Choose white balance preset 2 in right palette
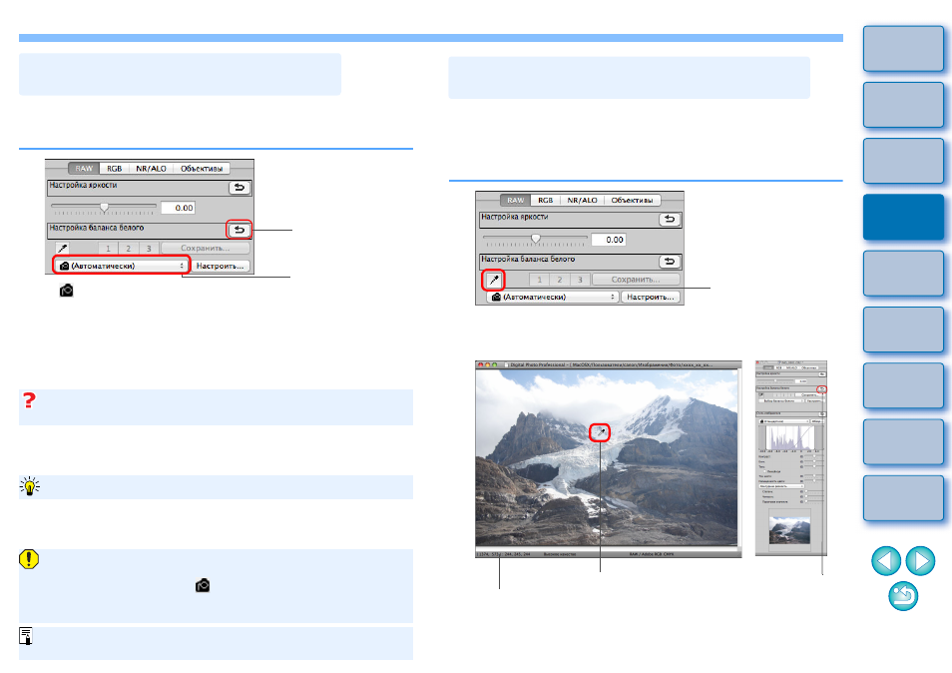This screenshot has height=673, width=952. pos(559,280)
